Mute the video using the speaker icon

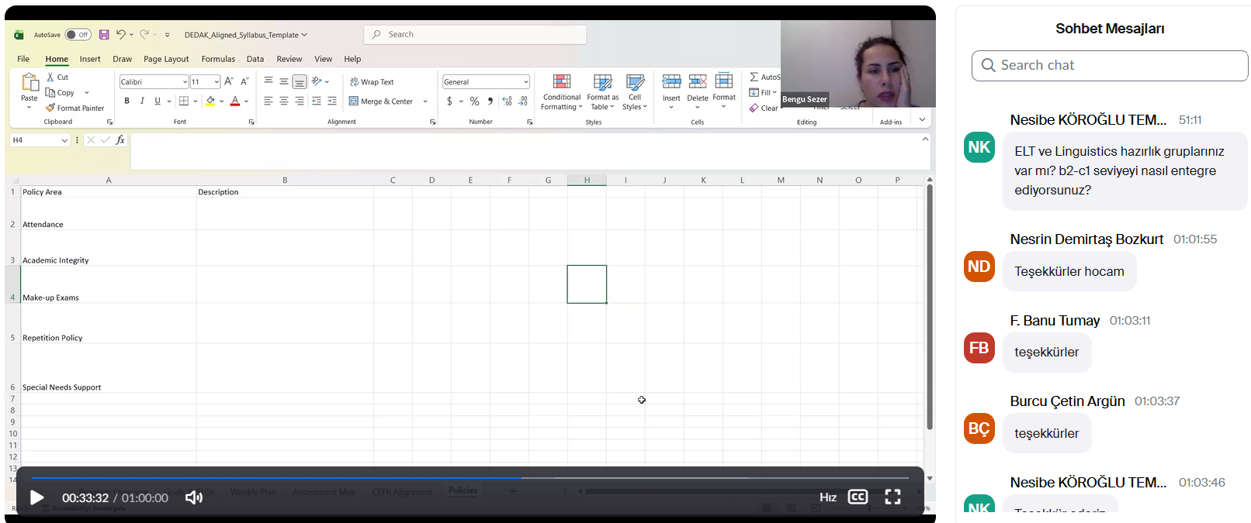pyautogui.click(x=193, y=497)
